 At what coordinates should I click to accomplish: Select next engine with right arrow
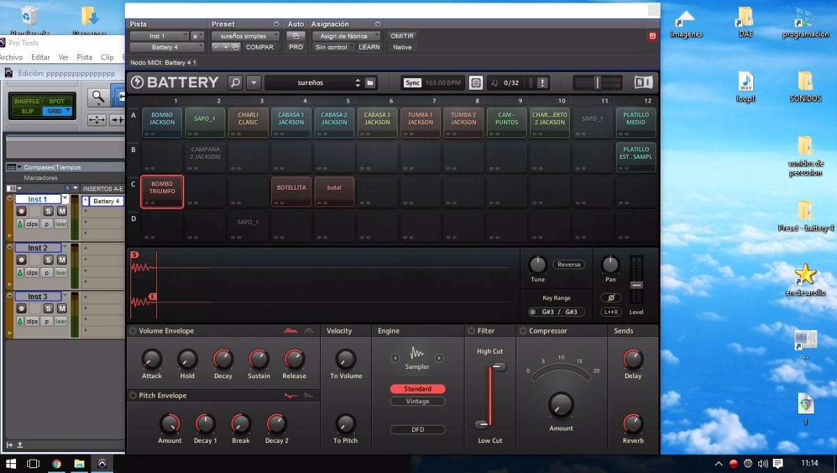click(439, 358)
